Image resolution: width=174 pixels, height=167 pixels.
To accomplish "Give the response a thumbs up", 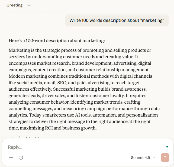I will click(x=19, y=138).
